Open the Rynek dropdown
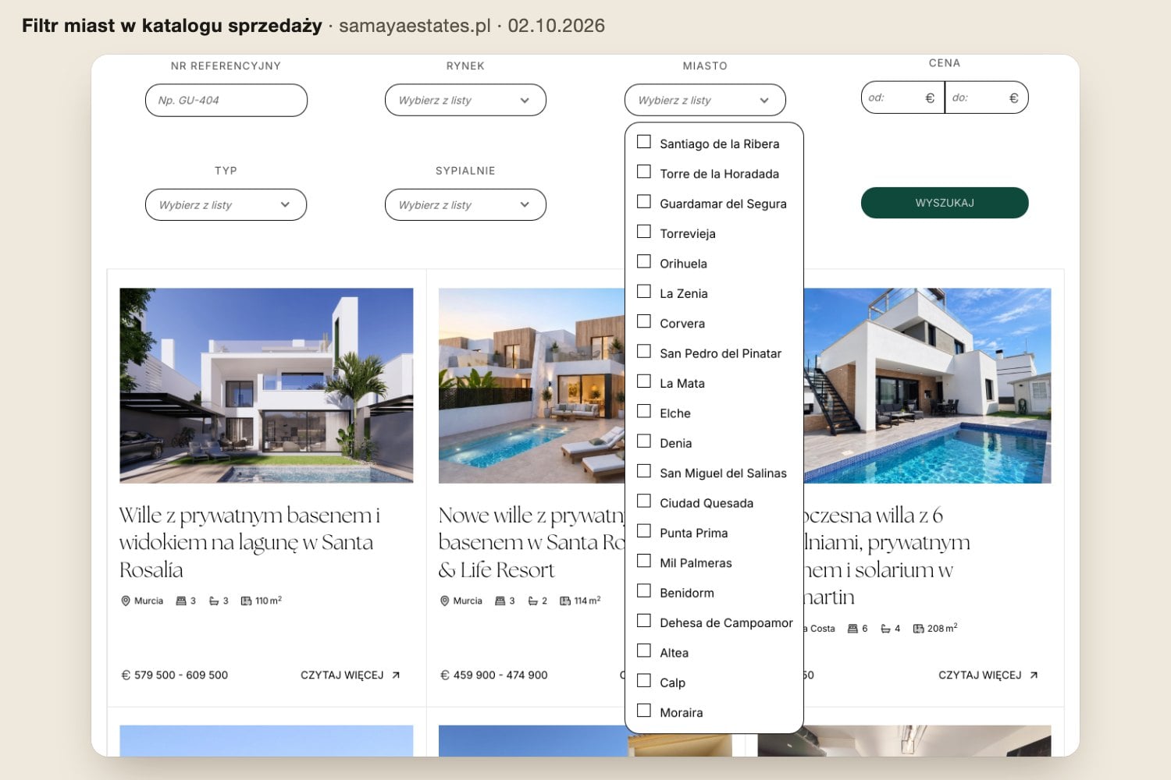1171x780 pixels. [x=465, y=100]
